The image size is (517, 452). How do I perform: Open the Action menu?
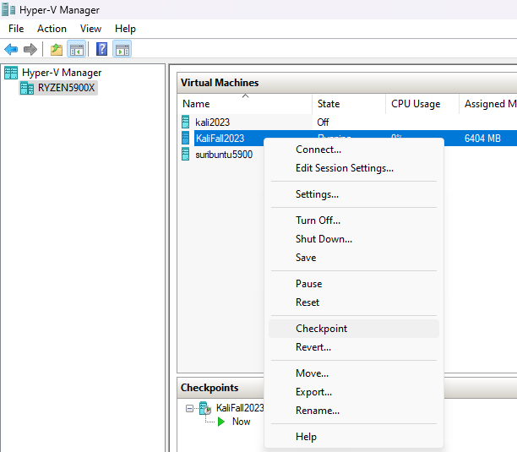52,29
